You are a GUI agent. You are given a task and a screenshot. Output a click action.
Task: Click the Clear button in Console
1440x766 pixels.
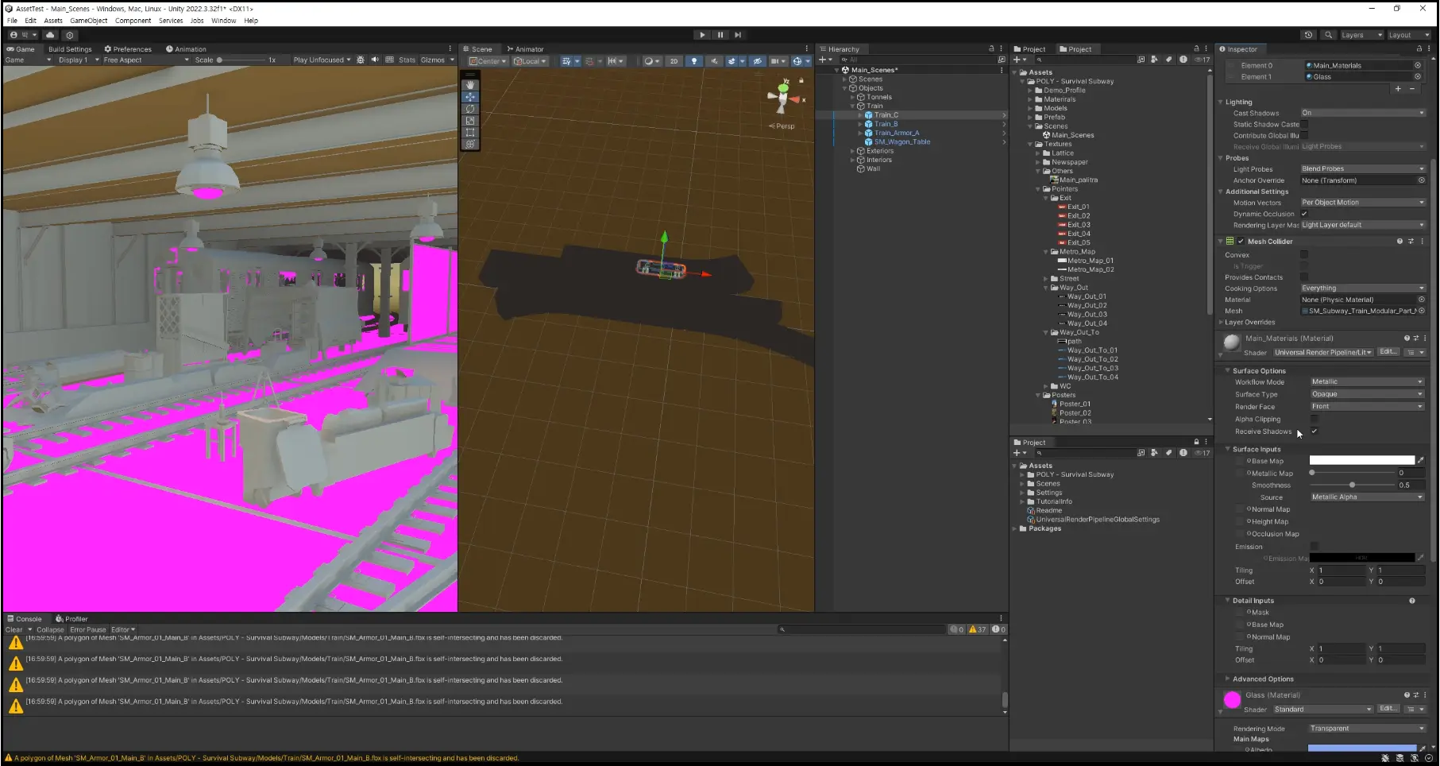[x=14, y=629]
